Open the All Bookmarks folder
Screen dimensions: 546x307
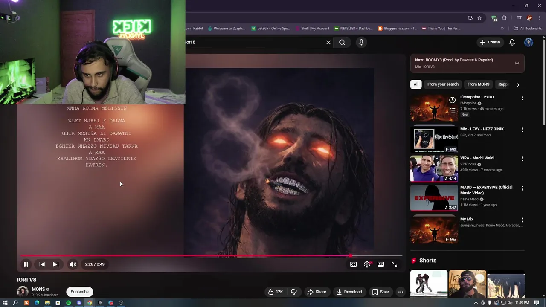click(528, 29)
